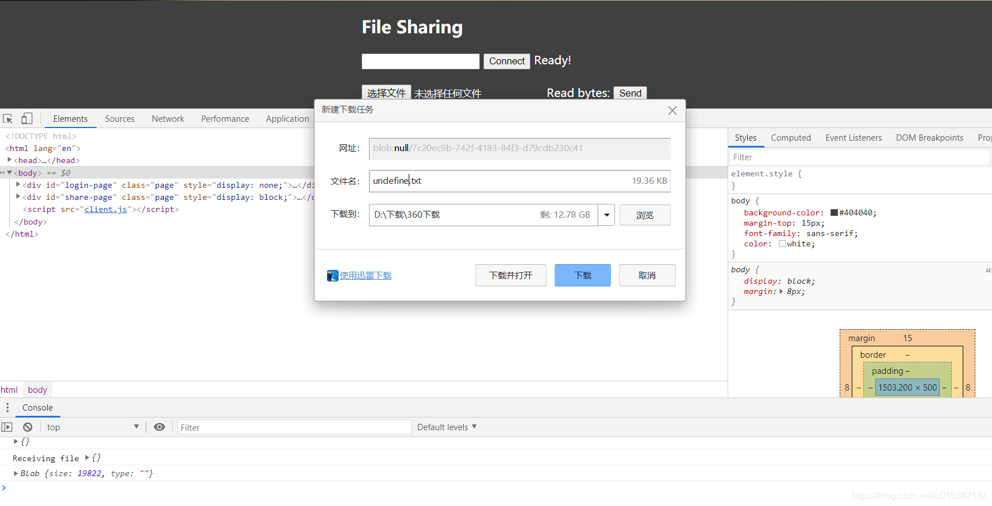Click the 下载并打开 button

511,275
